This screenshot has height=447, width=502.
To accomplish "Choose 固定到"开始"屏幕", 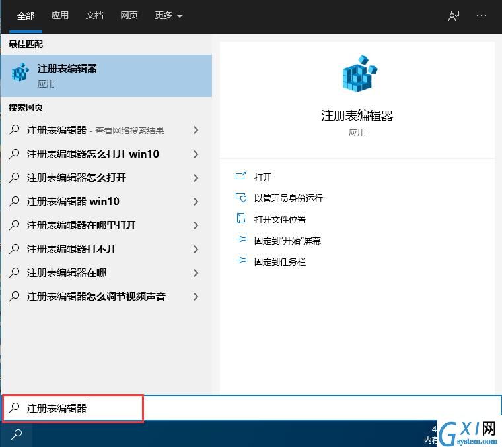I will point(287,241).
